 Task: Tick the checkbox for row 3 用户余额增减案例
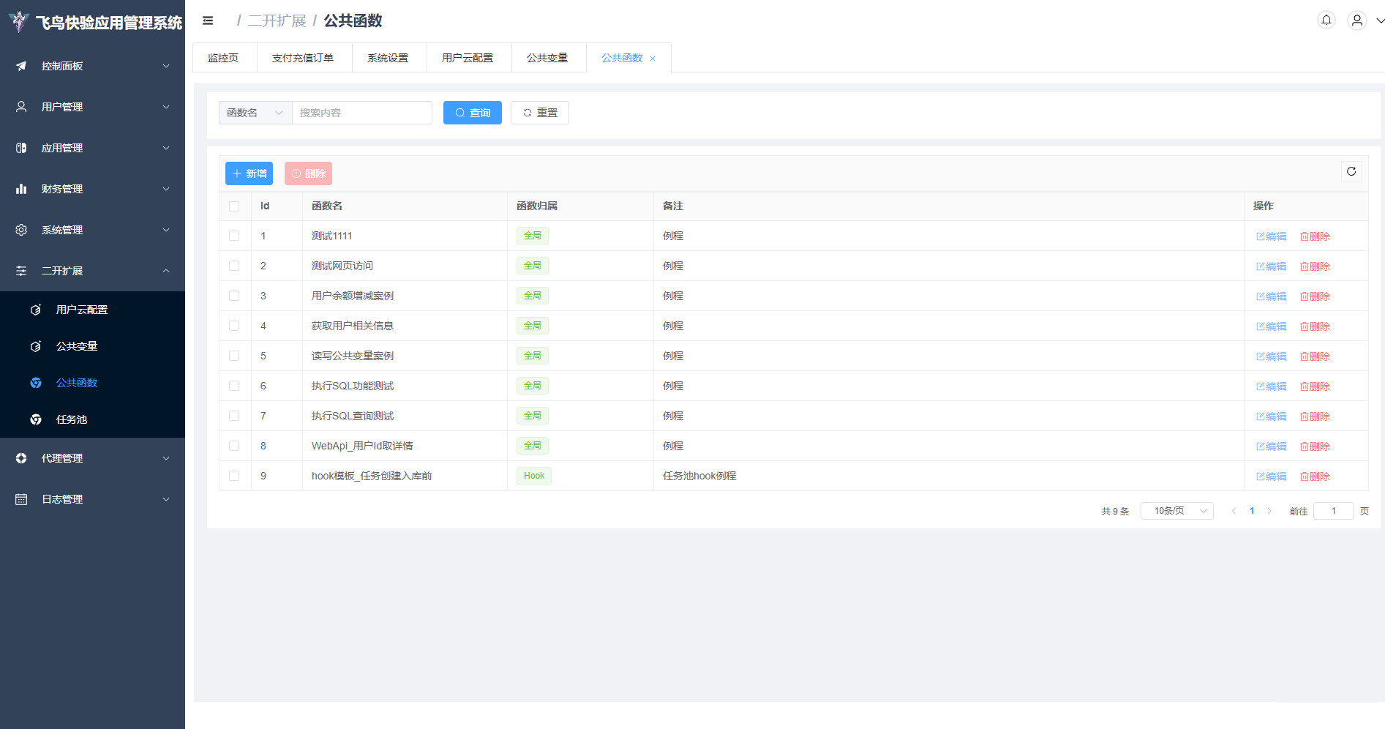pos(234,296)
